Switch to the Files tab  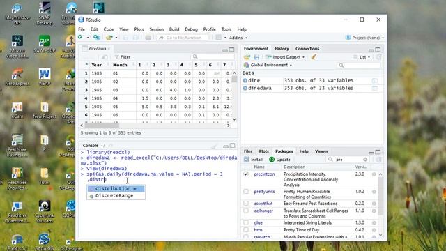click(x=248, y=151)
